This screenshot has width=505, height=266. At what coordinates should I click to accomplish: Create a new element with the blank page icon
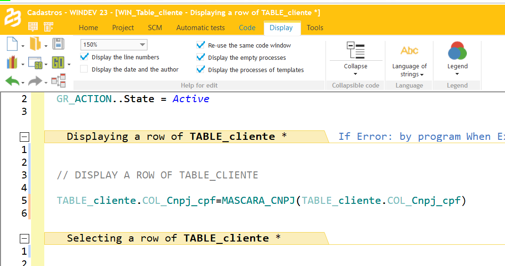pyautogui.click(x=12, y=44)
